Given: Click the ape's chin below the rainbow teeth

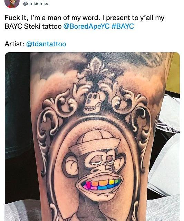Looking at the screenshot, I should [100, 196].
